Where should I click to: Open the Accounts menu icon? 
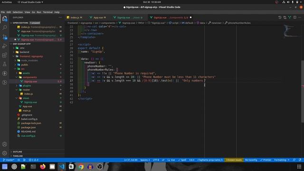click(x=5, y=144)
